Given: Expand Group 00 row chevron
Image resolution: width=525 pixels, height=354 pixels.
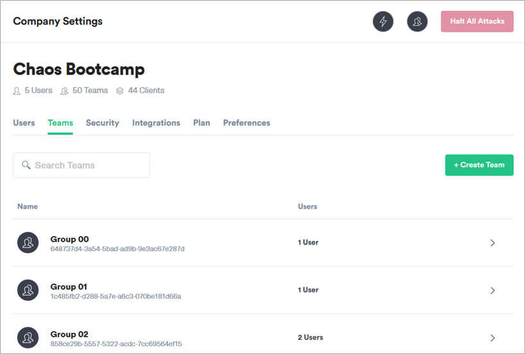Looking at the screenshot, I should (x=492, y=242).
